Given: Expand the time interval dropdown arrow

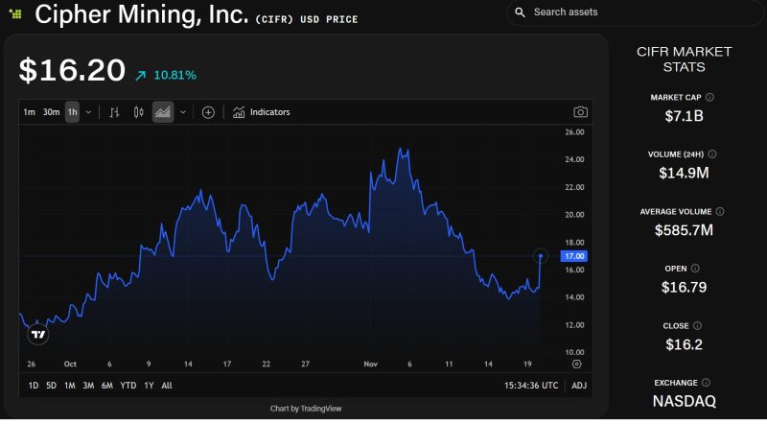Looking at the screenshot, I should [x=89, y=112].
